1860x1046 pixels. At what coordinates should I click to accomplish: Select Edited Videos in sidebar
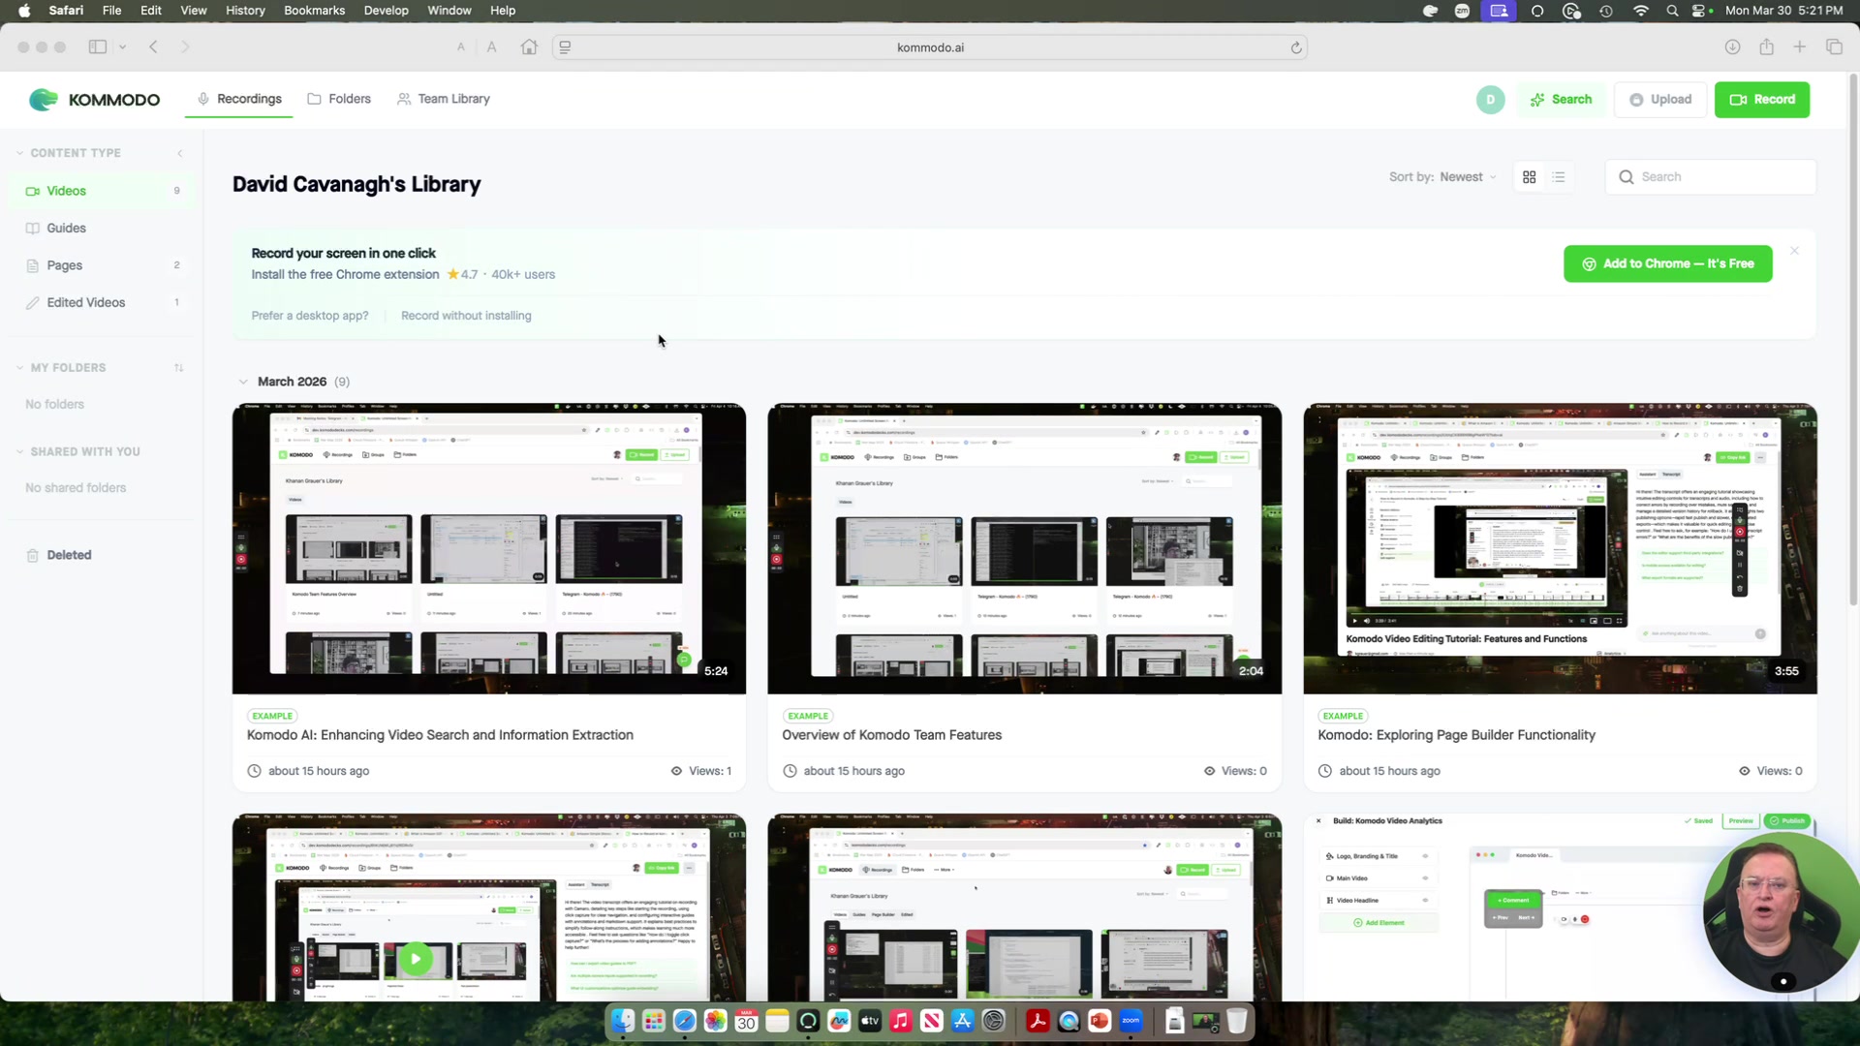pyautogui.click(x=86, y=302)
